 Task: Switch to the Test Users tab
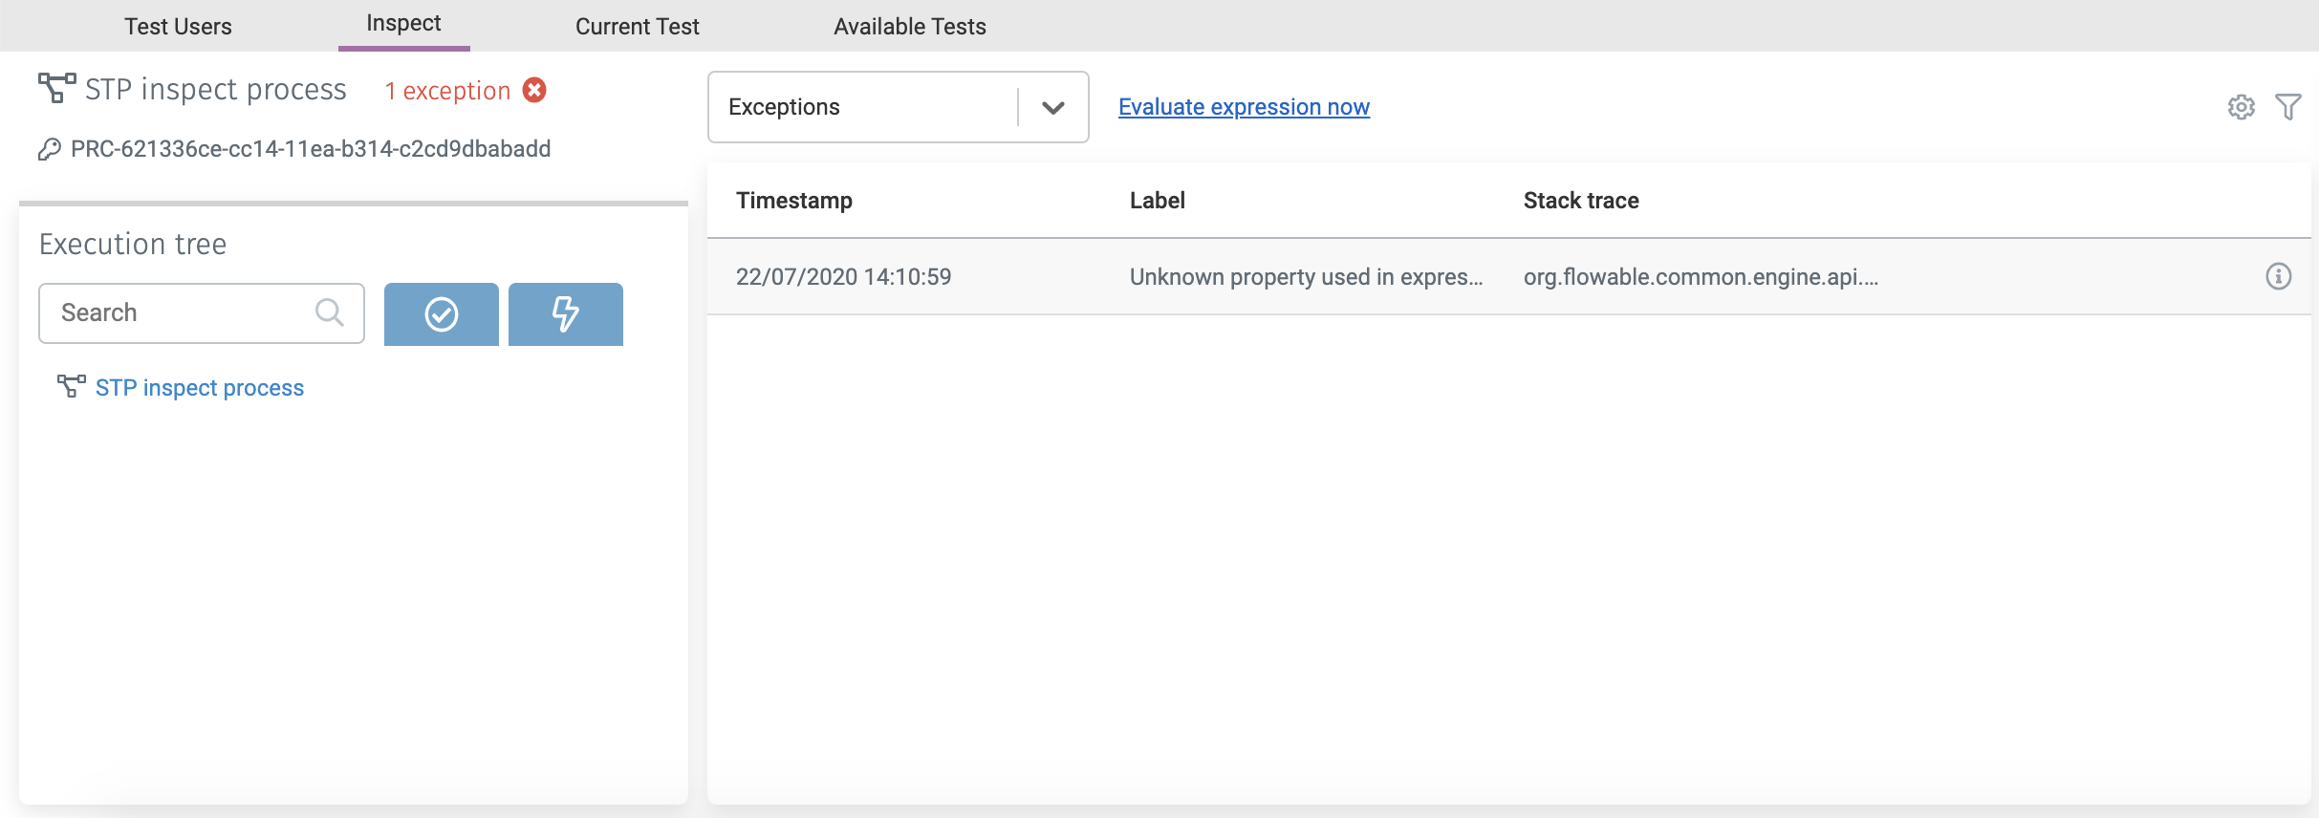click(x=178, y=27)
